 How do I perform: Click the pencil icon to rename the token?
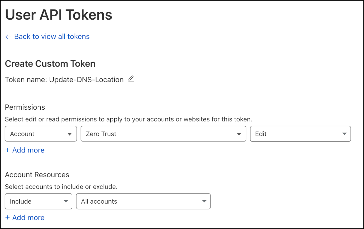(x=131, y=79)
